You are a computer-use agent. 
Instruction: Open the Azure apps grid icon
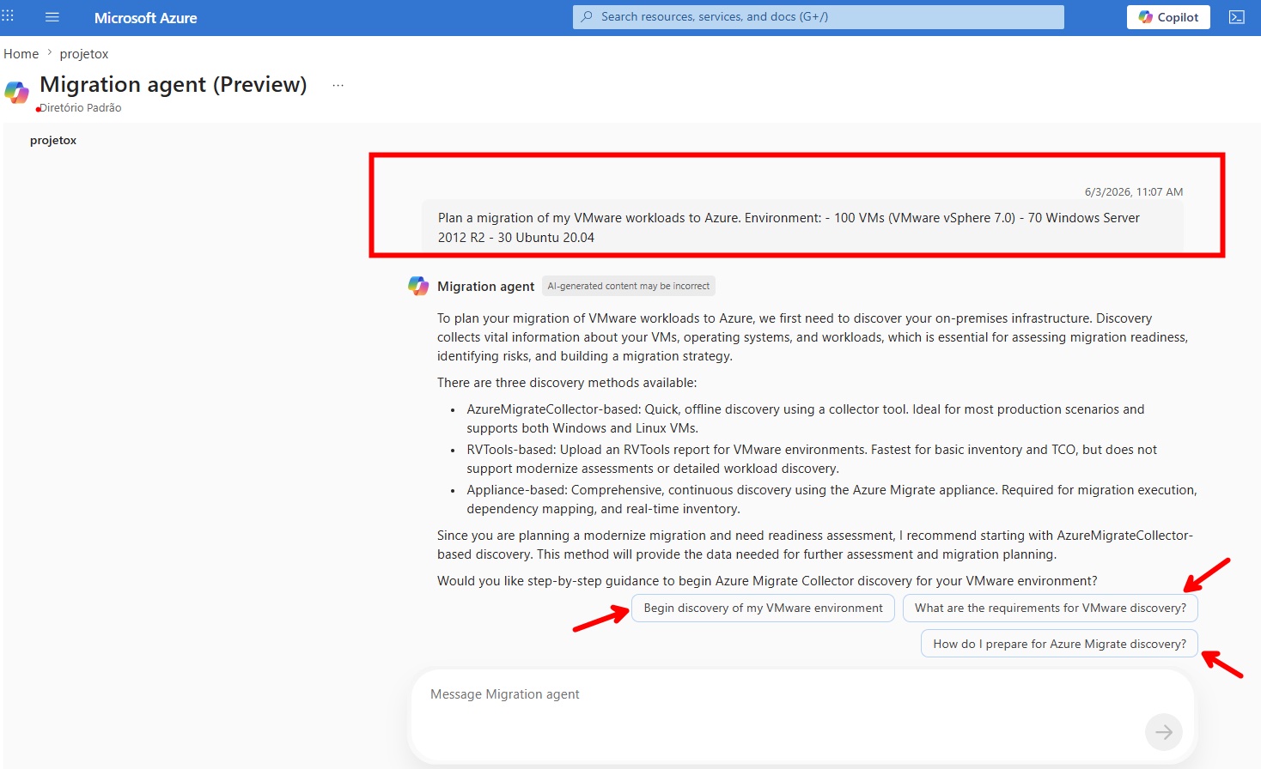click(8, 16)
